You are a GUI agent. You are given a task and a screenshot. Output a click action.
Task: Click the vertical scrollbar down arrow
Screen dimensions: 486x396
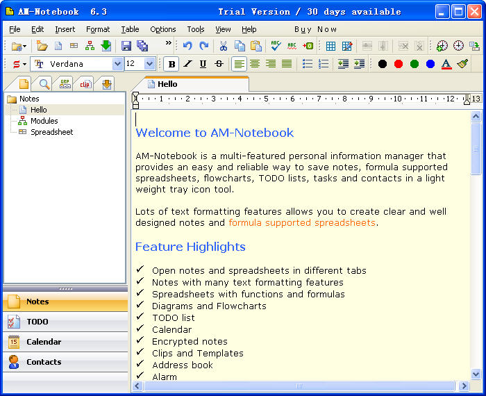(476, 374)
